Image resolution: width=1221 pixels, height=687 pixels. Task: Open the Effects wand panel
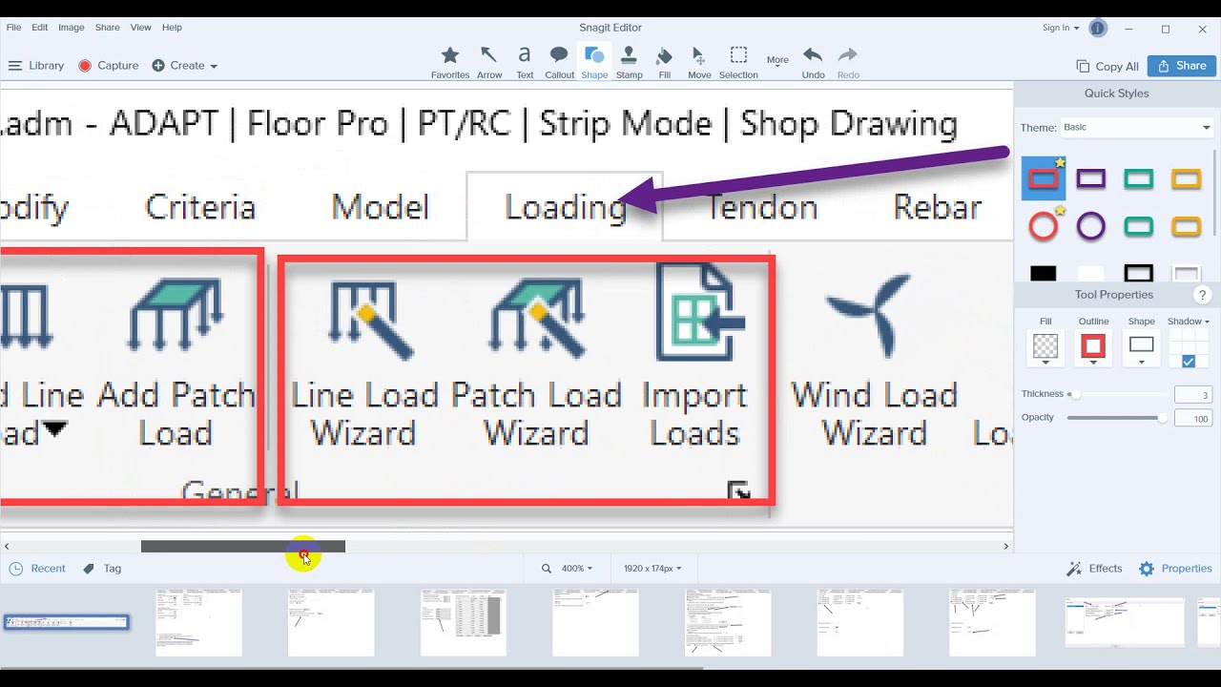[1094, 569]
